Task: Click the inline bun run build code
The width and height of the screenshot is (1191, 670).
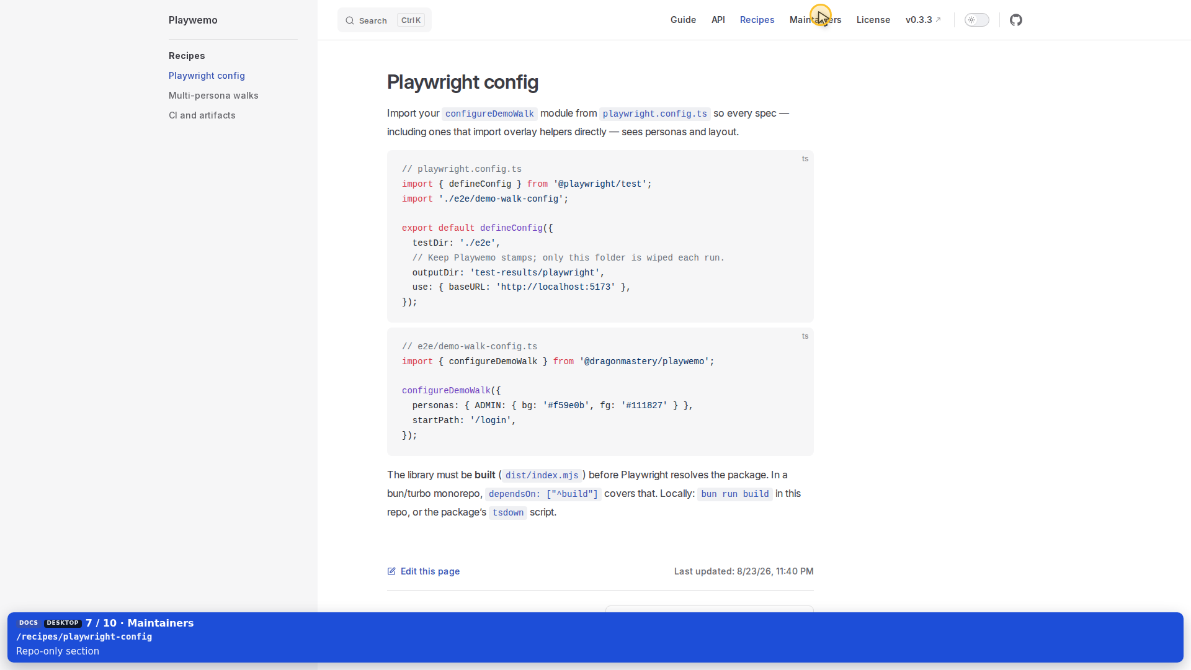Action: 735,494
